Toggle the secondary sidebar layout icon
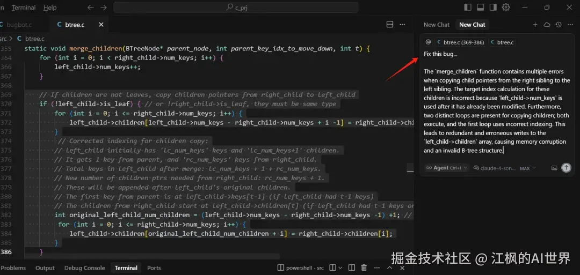This screenshot has width=580, height=275. click(492, 8)
